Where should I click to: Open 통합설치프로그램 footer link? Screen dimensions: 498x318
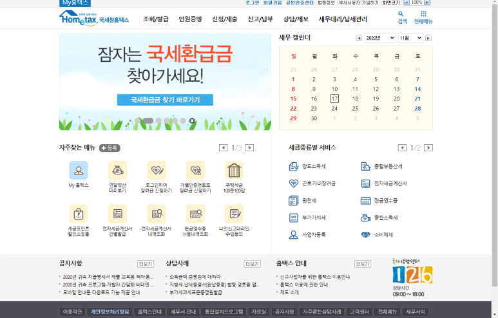[224, 312]
